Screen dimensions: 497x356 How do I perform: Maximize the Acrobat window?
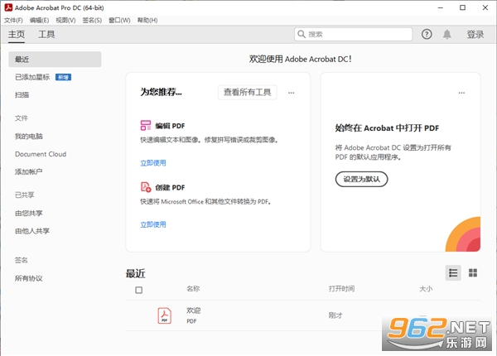coord(462,7)
